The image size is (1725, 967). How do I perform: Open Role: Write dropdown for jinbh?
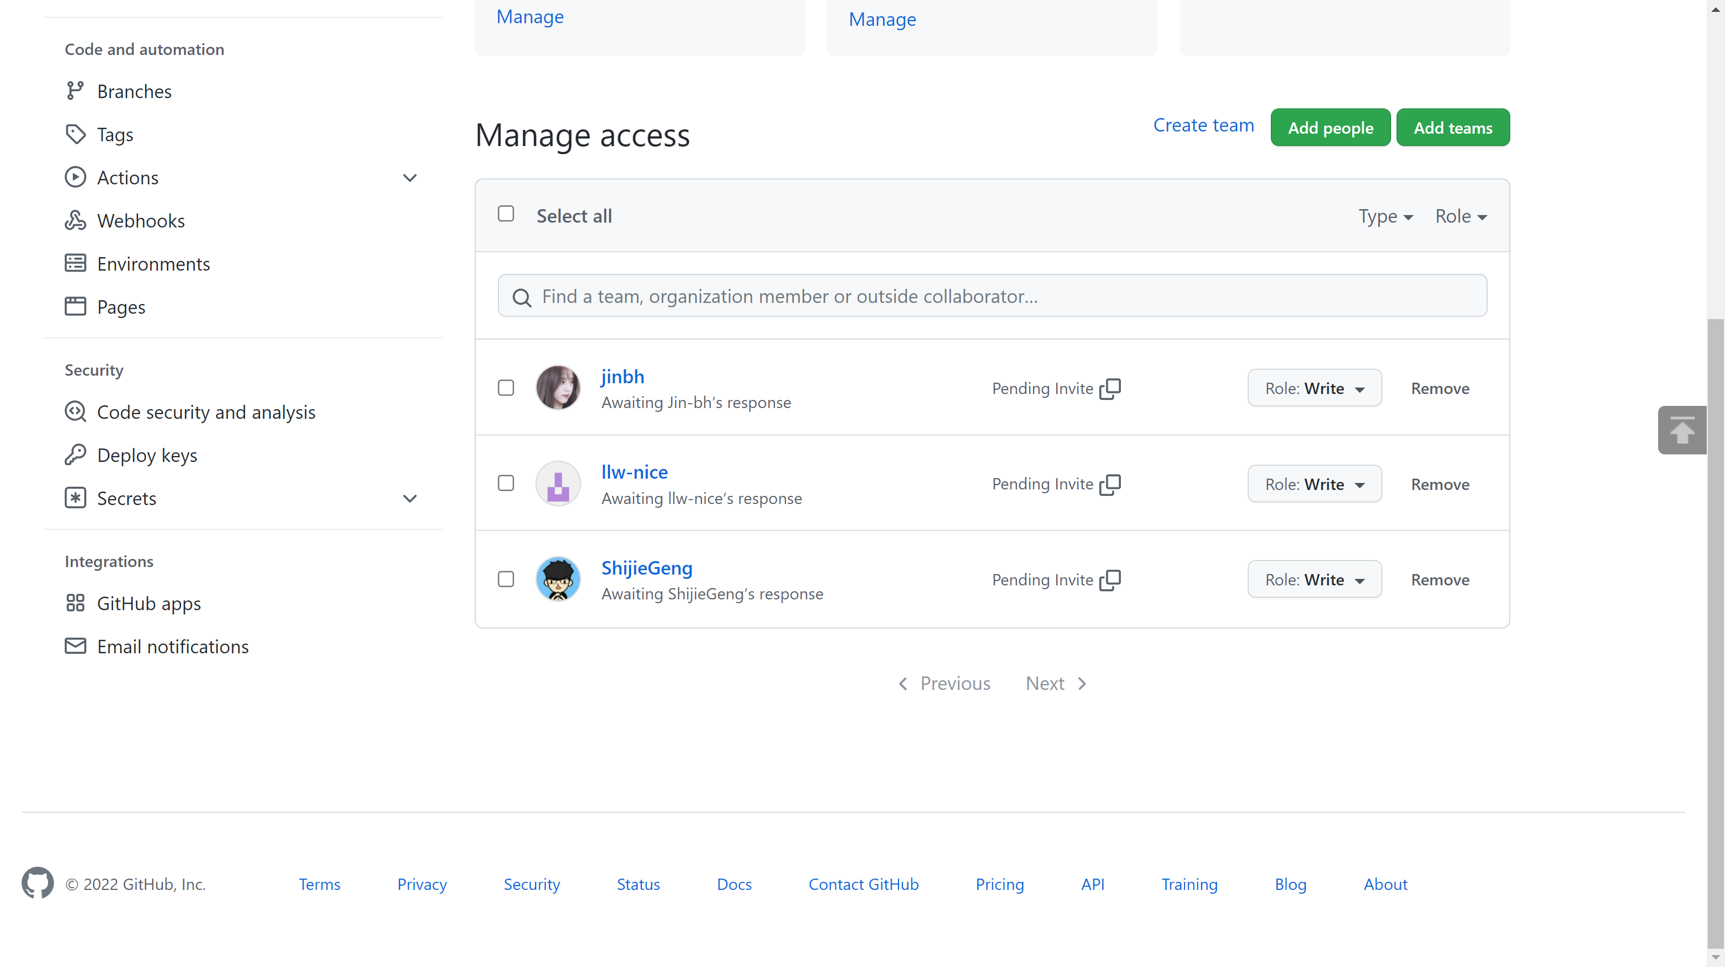pyautogui.click(x=1315, y=388)
